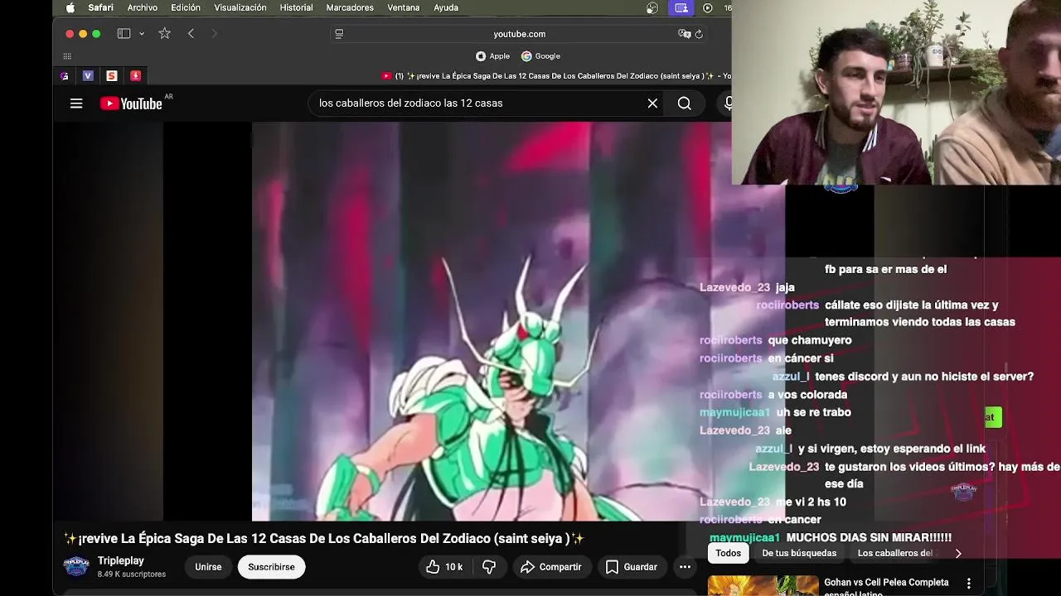Click the bookmark star icon in the toolbar
The height and width of the screenshot is (596, 1061).
[164, 34]
